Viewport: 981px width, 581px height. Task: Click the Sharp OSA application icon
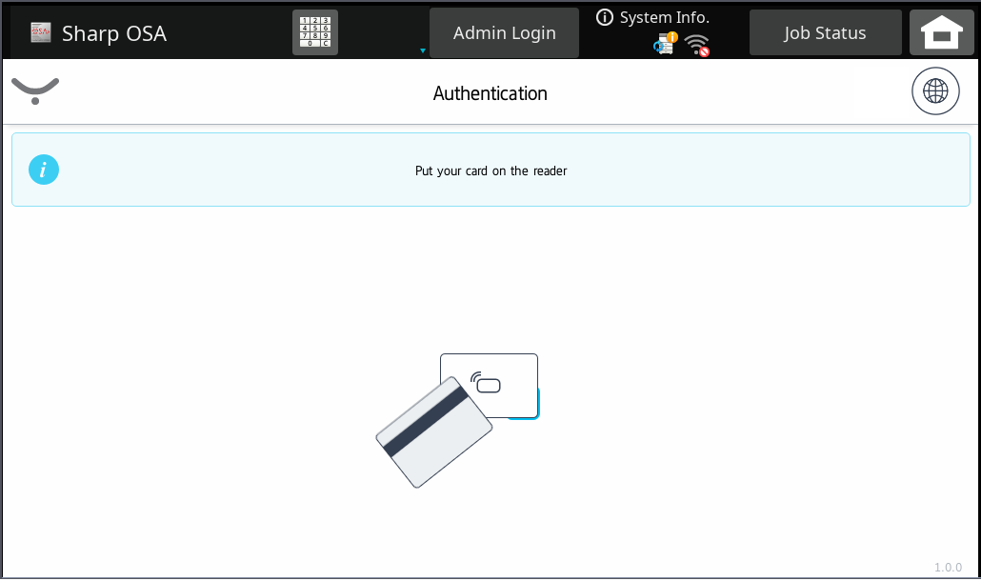[x=41, y=33]
